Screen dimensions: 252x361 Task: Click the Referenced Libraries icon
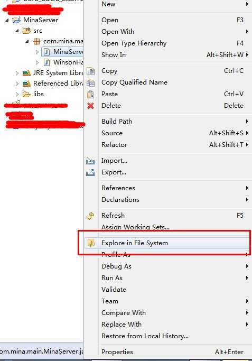[26, 84]
